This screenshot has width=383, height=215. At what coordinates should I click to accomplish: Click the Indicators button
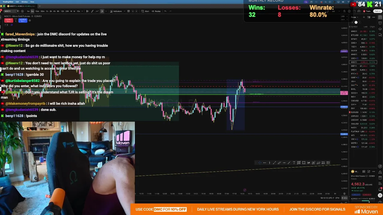click(x=116, y=11)
